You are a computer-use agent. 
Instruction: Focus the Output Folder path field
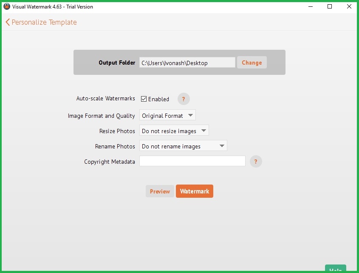(x=187, y=63)
